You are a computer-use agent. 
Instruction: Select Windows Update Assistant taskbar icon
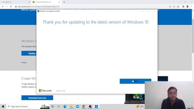96,106
